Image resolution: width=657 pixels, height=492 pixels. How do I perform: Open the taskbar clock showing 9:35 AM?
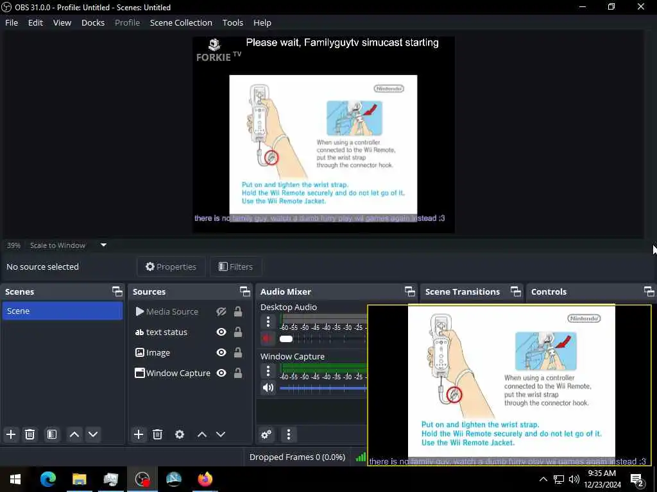pos(602,479)
